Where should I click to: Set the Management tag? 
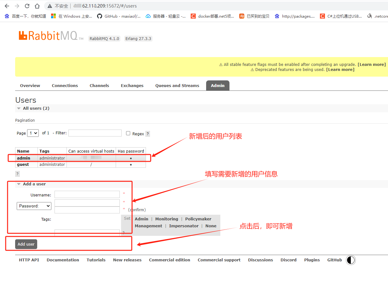click(x=148, y=226)
